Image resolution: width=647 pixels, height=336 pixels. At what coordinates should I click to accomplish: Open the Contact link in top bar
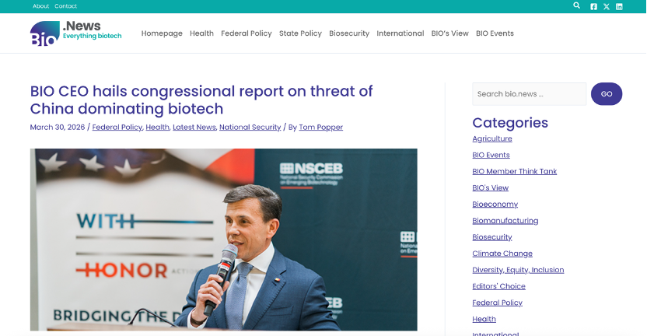coord(65,6)
